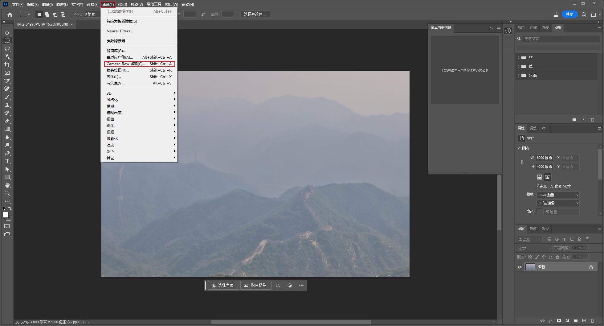The height and width of the screenshot is (326, 604).
Task: Toggle visibility of the 背景 layer
Action: point(520,267)
